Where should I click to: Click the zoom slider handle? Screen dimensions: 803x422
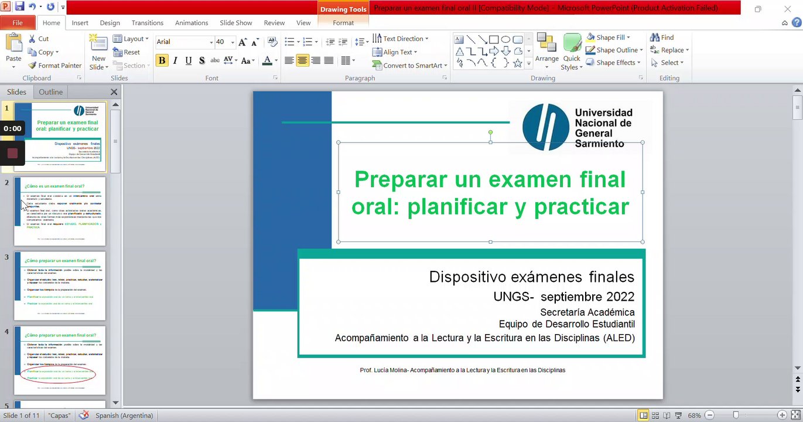736,415
